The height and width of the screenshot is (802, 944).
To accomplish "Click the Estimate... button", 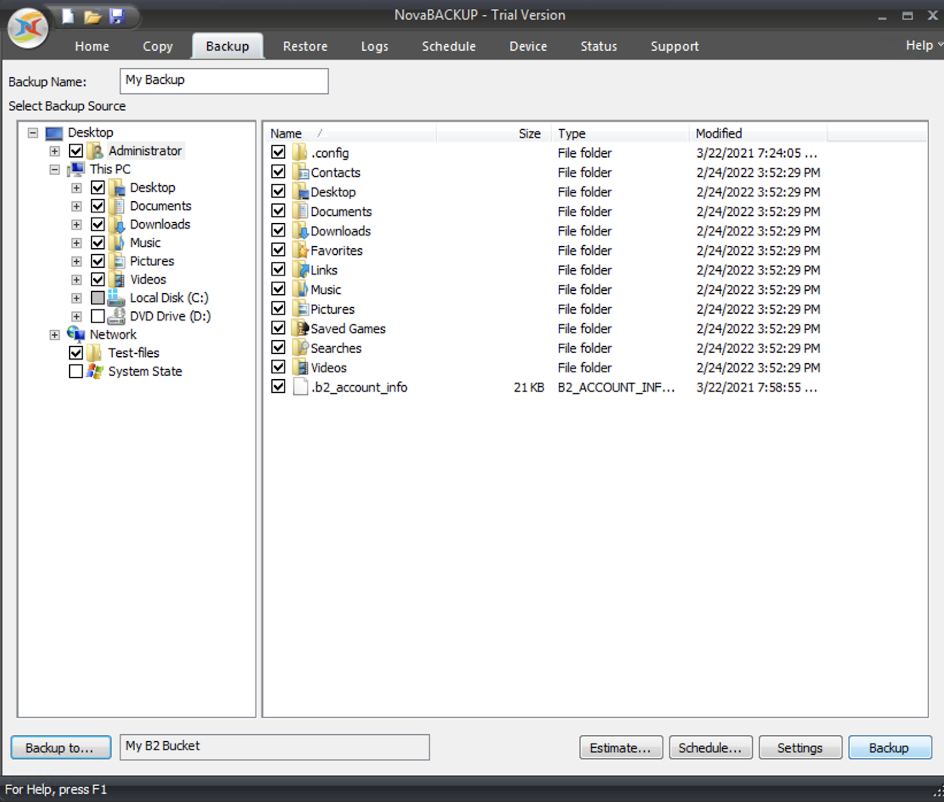I will coord(621,748).
